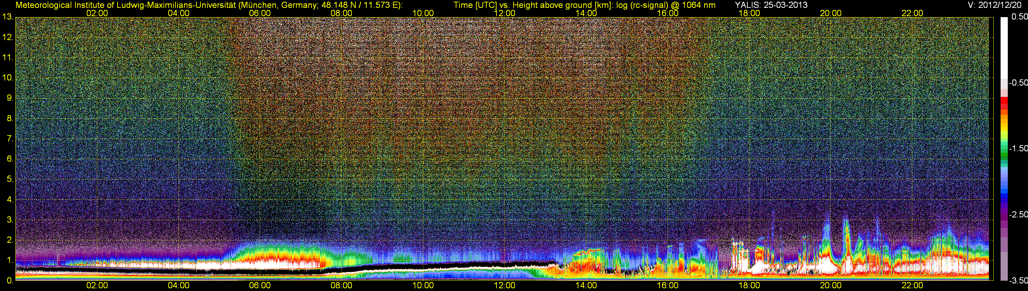Click the 16:00 label on the bottom time axis
1028x291 pixels.
click(x=668, y=286)
